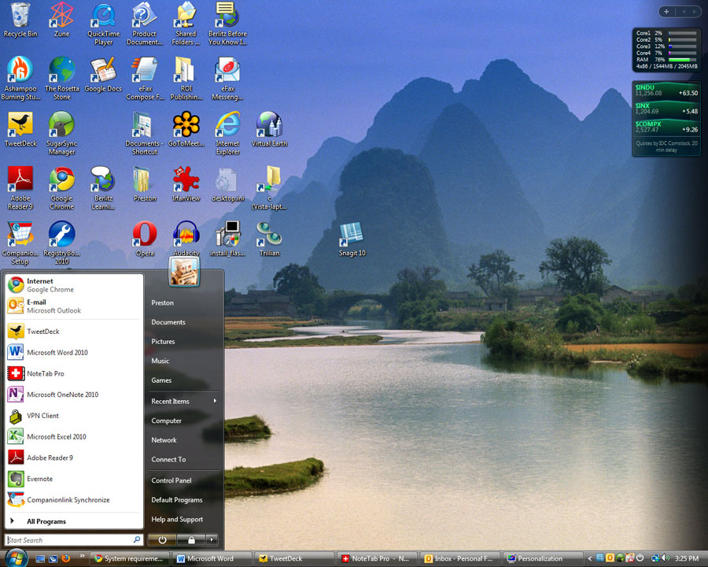Click inside the Start Search box
Screen dimensions: 708x567
pos(71,539)
